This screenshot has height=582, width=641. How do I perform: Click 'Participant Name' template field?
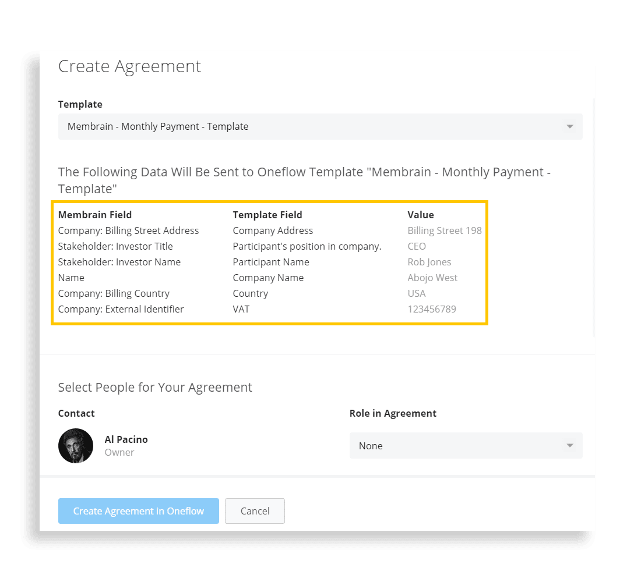(271, 262)
